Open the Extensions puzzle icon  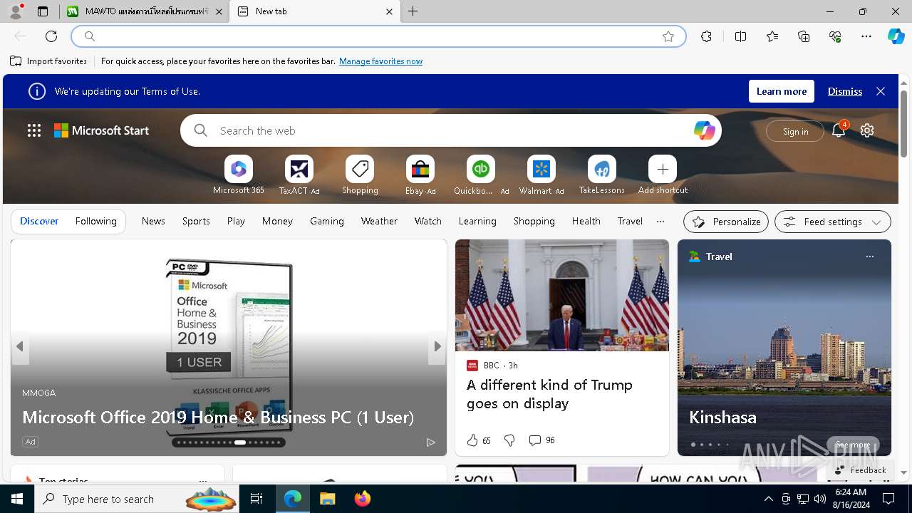(706, 36)
